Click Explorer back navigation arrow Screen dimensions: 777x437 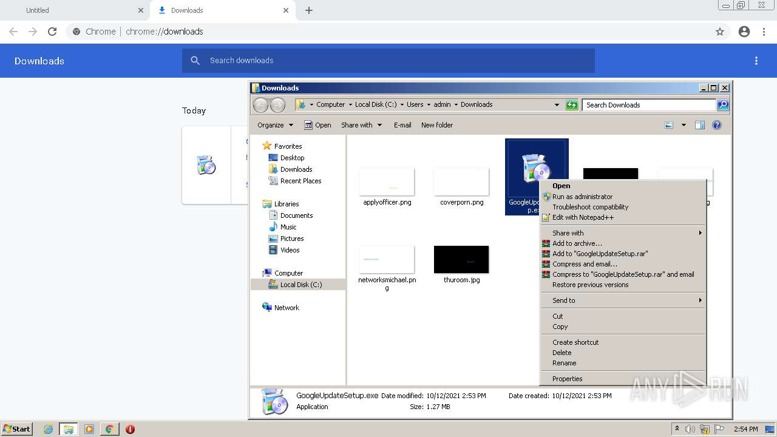pyautogui.click(x=261, y=105)
